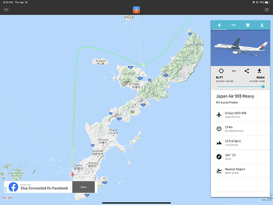Switch to the flight plan route tab
This screenshot has width=273, height=205.
point(233,25)
